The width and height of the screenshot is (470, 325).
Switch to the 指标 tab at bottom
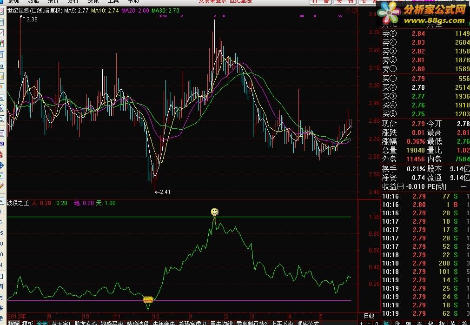pyautogui.click(x=13, y=323)
